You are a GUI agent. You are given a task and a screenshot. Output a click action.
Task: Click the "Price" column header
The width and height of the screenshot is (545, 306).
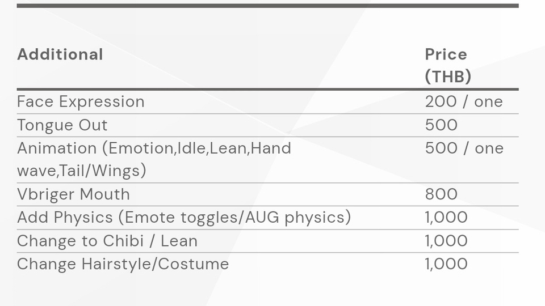pyautogui.click(x=446, y=54)
